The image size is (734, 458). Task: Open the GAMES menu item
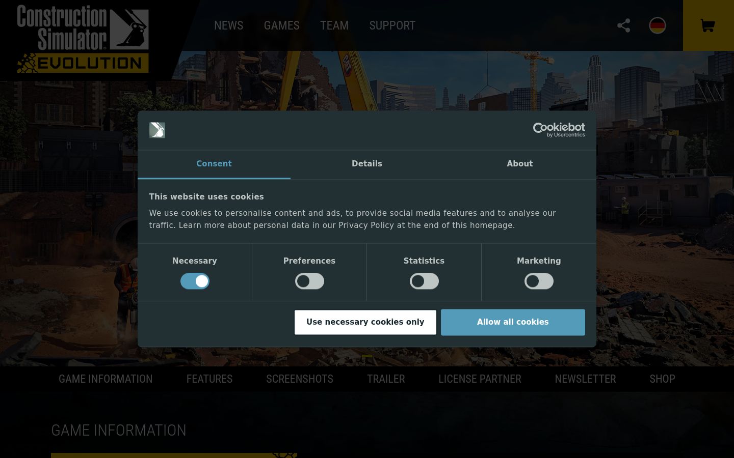pyautogui.click(x=281, y=25)
